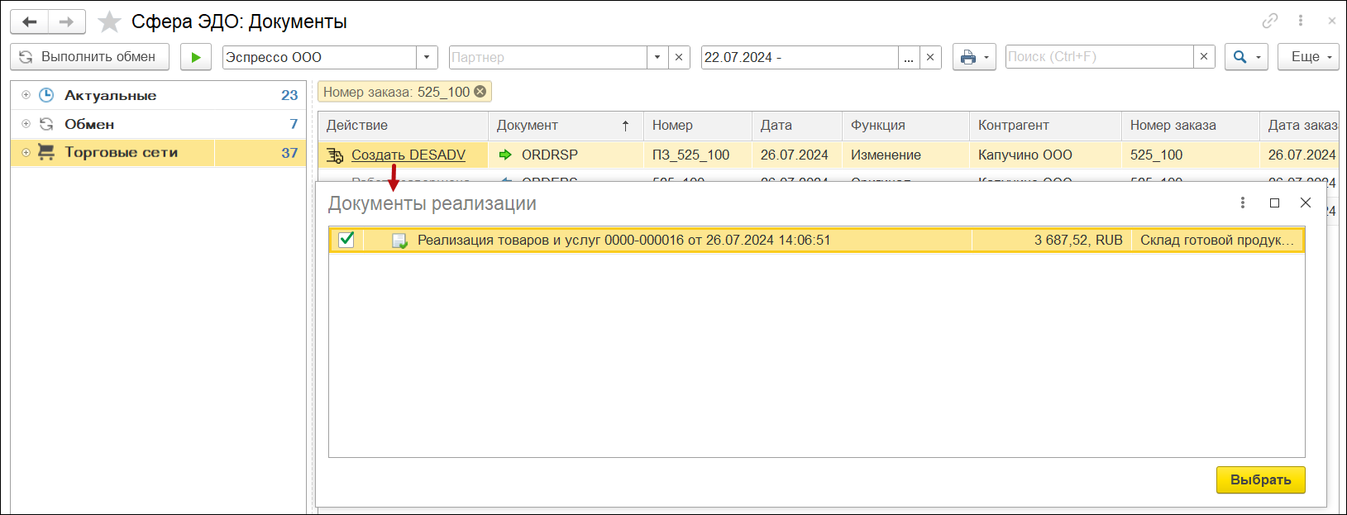Viewport: 1347px width, 515px height.
Task: Clear the search field
Action: (1204, 57)
